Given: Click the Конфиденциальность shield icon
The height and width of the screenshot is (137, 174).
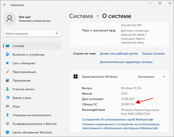Looking at the screenshot, I should point(7,124).
